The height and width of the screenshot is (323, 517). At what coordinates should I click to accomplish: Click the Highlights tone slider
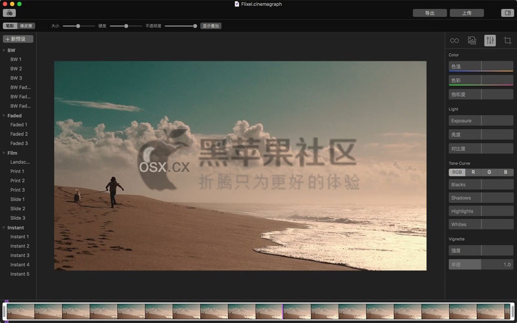click(481, 211)
